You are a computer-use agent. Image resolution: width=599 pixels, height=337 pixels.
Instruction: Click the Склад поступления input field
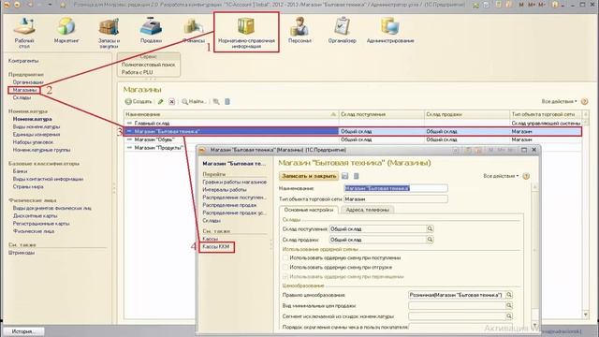point(378,228)
